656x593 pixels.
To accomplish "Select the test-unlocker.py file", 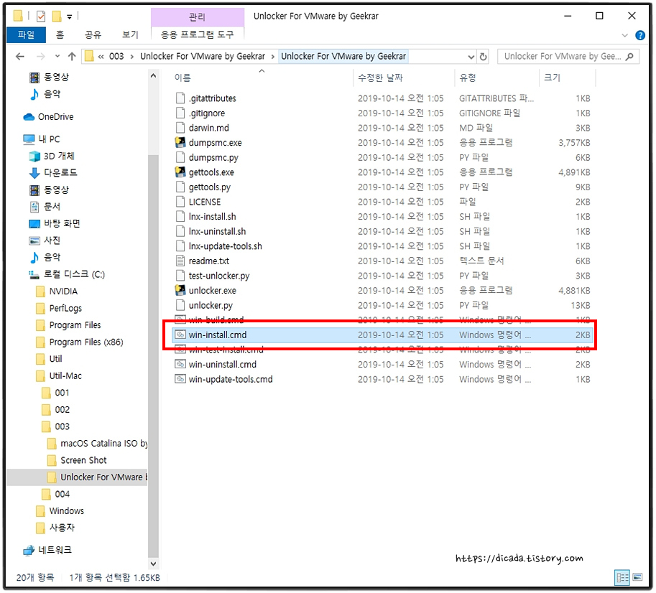I will 219,276.
